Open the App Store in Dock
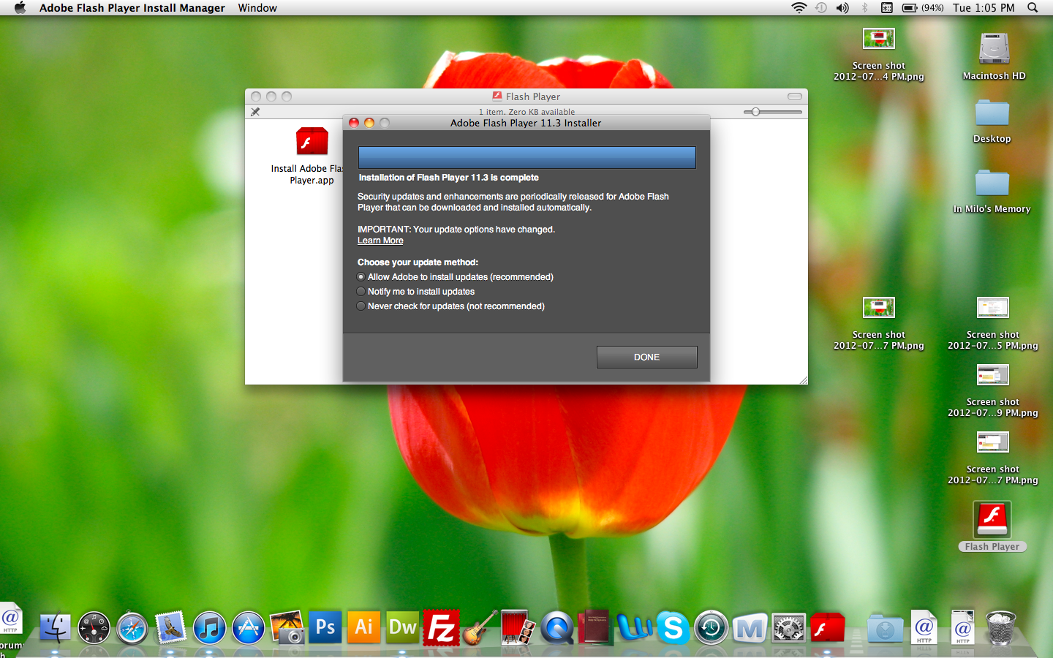This screenshot has height=658, width=1053. click(249, 628)
